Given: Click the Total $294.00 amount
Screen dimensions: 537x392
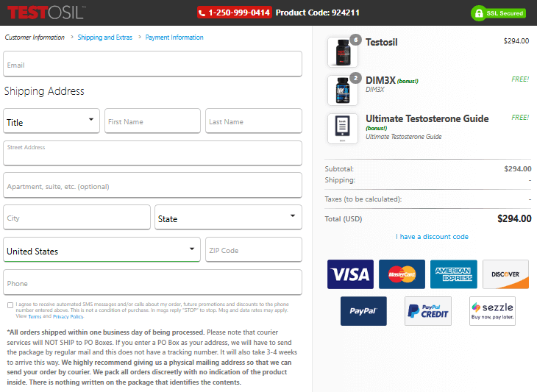Looking at the screenshot, I should [514, 218].
